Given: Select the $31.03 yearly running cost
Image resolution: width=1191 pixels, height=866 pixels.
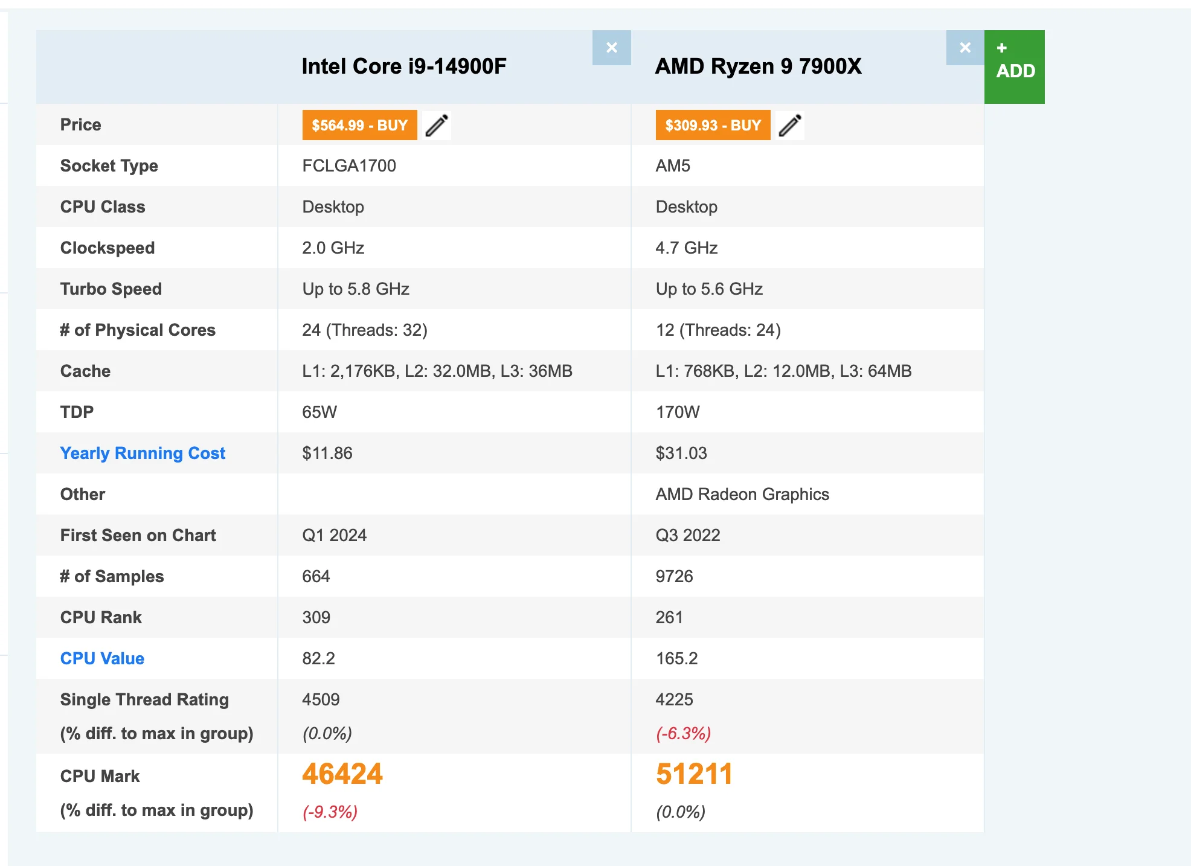Looking at the screenshot, I should [681, 453].
